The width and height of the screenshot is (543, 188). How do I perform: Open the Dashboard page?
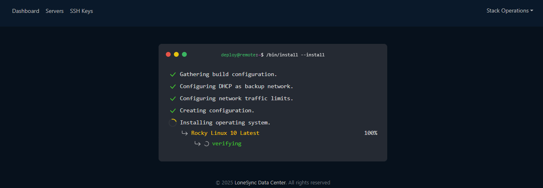coord(26,11)
